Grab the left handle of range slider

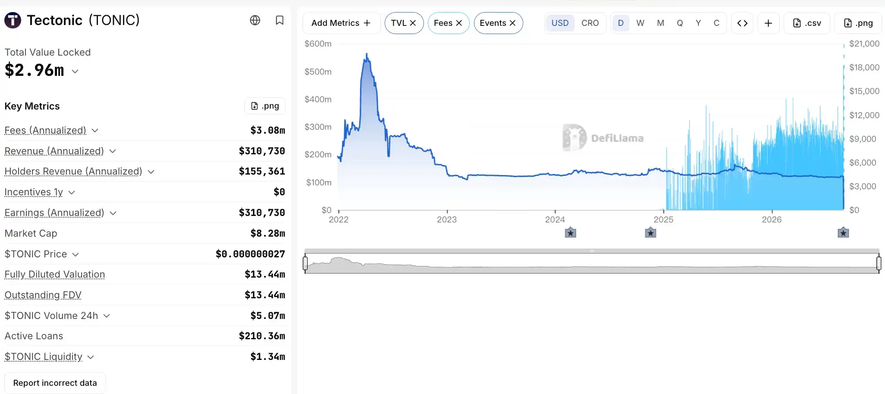tap(305, 263)
